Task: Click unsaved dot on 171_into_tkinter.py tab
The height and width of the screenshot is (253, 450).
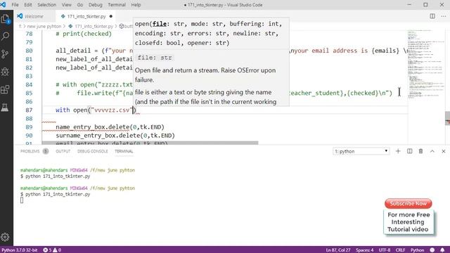Action: pyautogui.click(x=111, y=16)
